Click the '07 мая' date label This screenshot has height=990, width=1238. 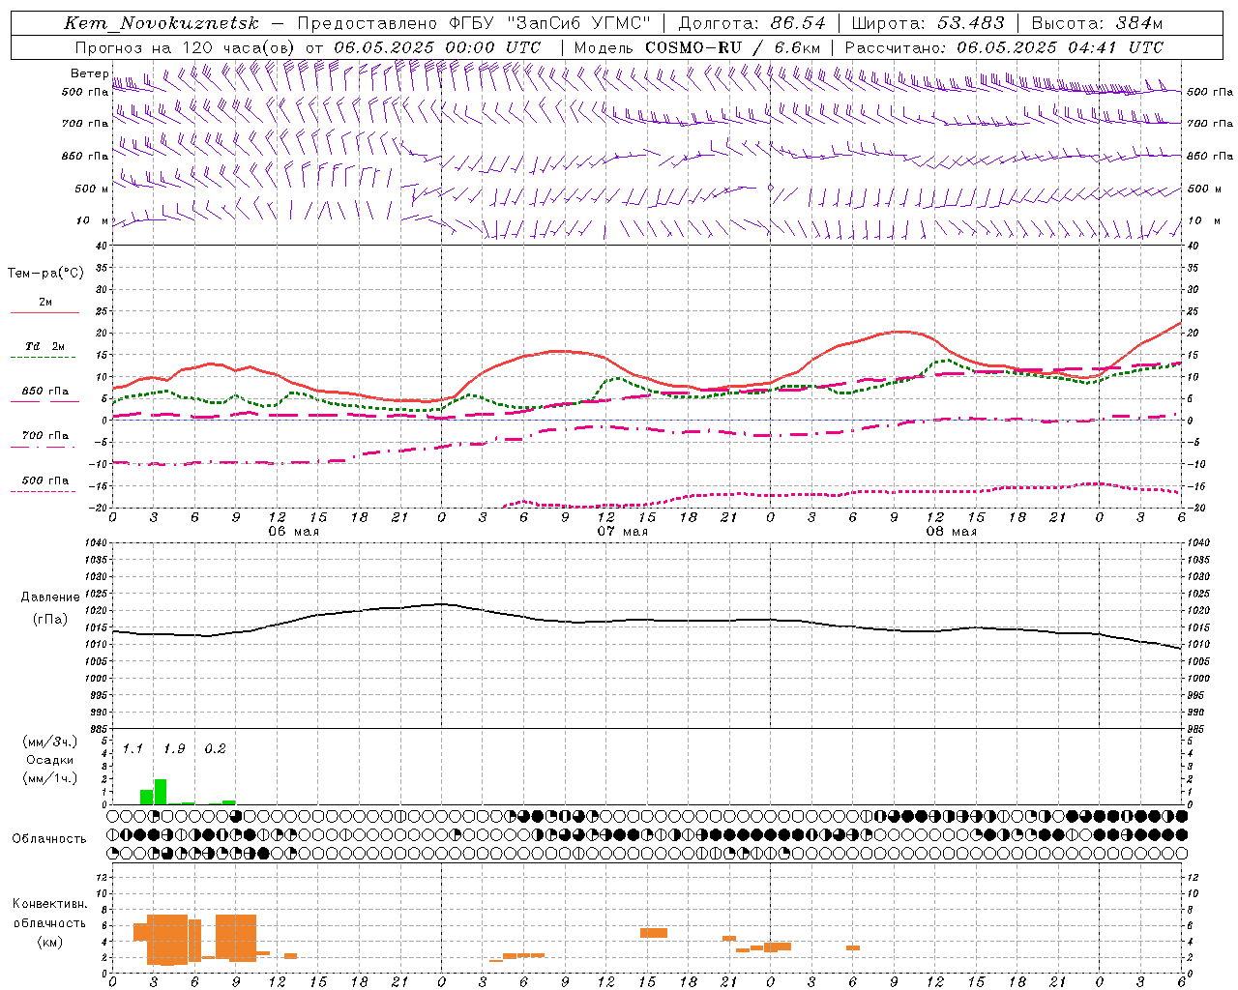point(622,532)
